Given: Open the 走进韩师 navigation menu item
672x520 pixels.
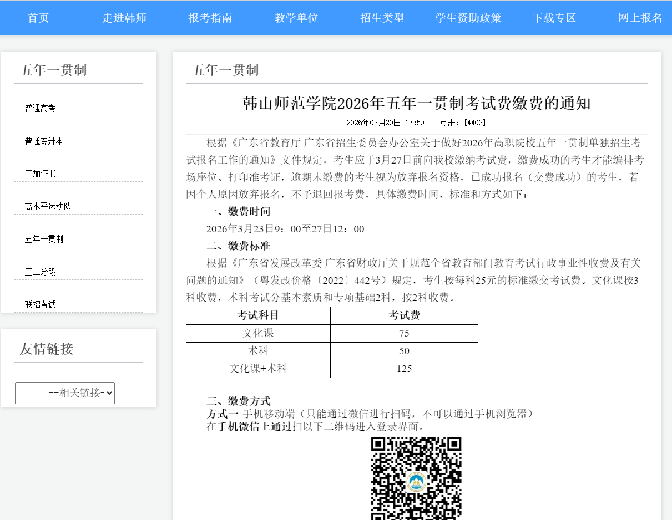Looking at the screenshot, I should (123, 17).
